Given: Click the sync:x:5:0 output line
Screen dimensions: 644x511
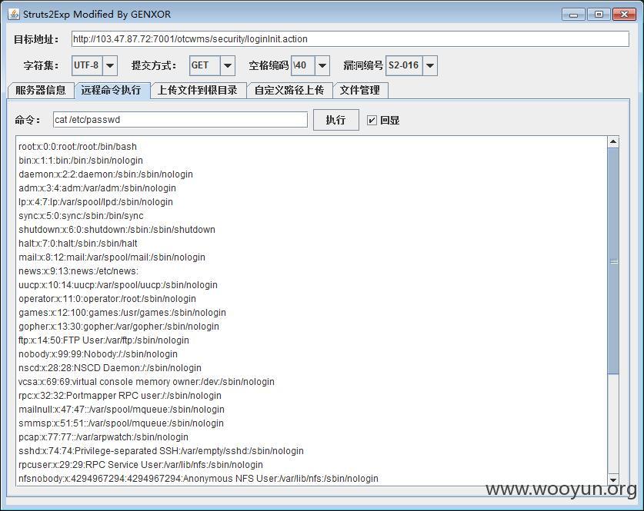Looking at the screenshot, I should tap(81, 216).
